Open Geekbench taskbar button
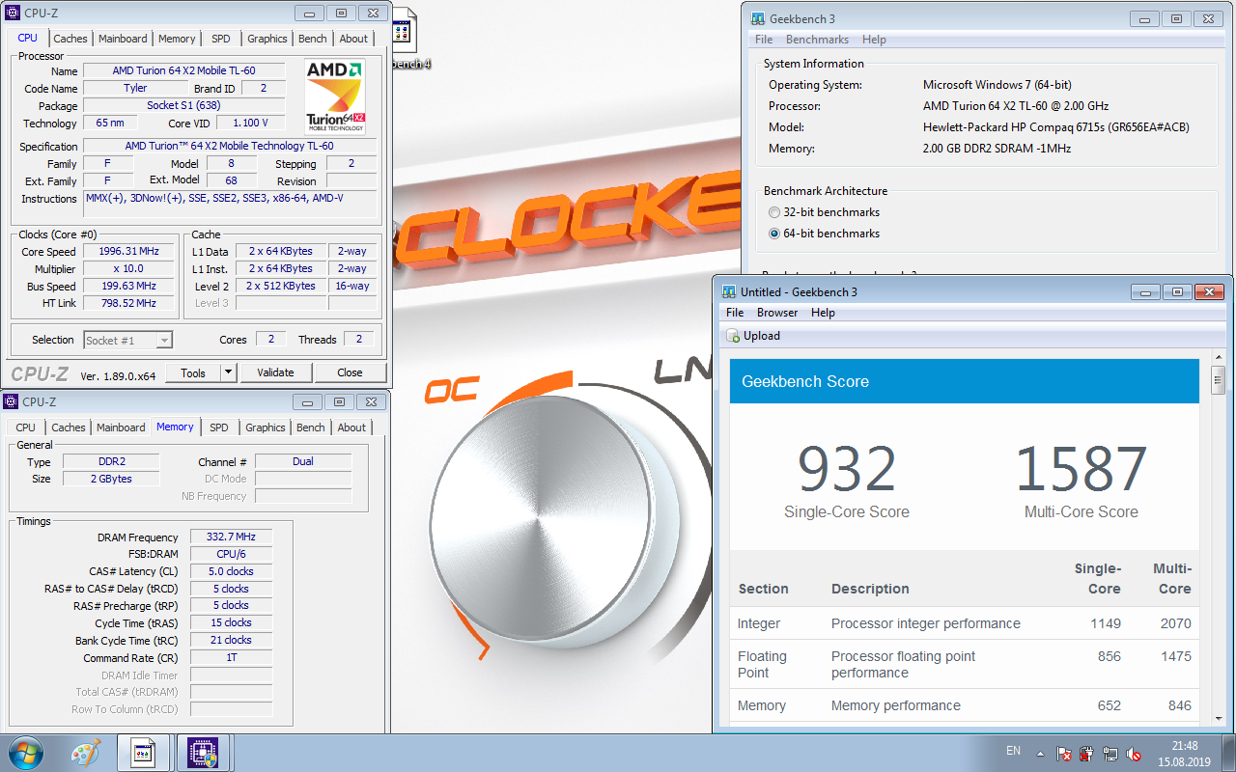The height and width of the screenshot is (772, 1236). coord(143,753)
